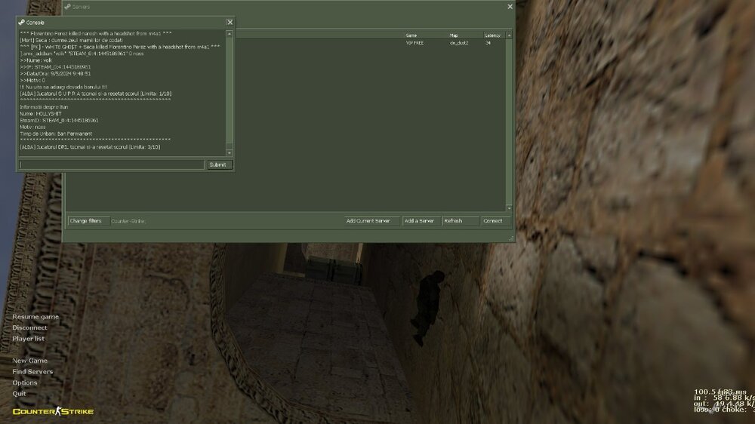755x424 pixels.
Task: Click the Counter-Strike logo
Action: pos(53,411)
